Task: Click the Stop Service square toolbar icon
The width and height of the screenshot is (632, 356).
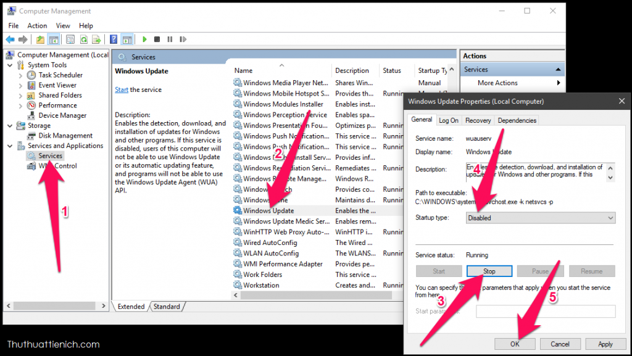Action: coord(157,39)
